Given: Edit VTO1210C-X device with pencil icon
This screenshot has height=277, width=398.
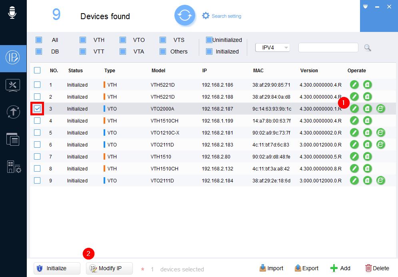Looking at the screenshot, I should click(x=354, y=133).
